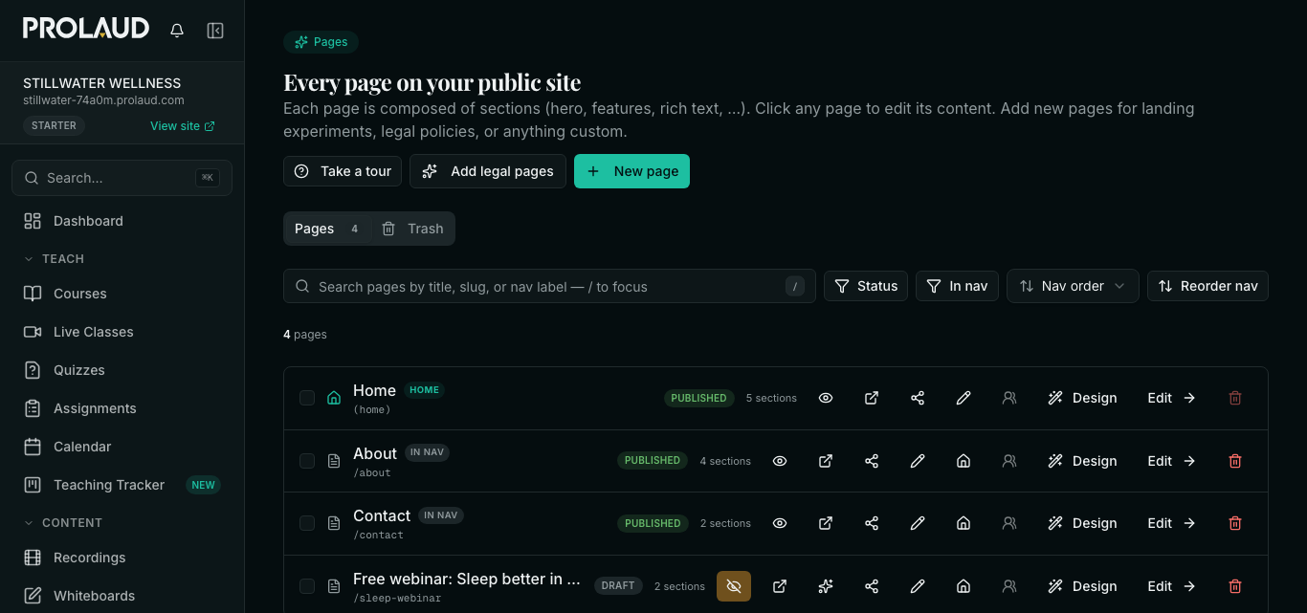The height and width of the screenshot is (613, 1307).
Task: Open Home page in new tab icon
Action: coord(872,398)
